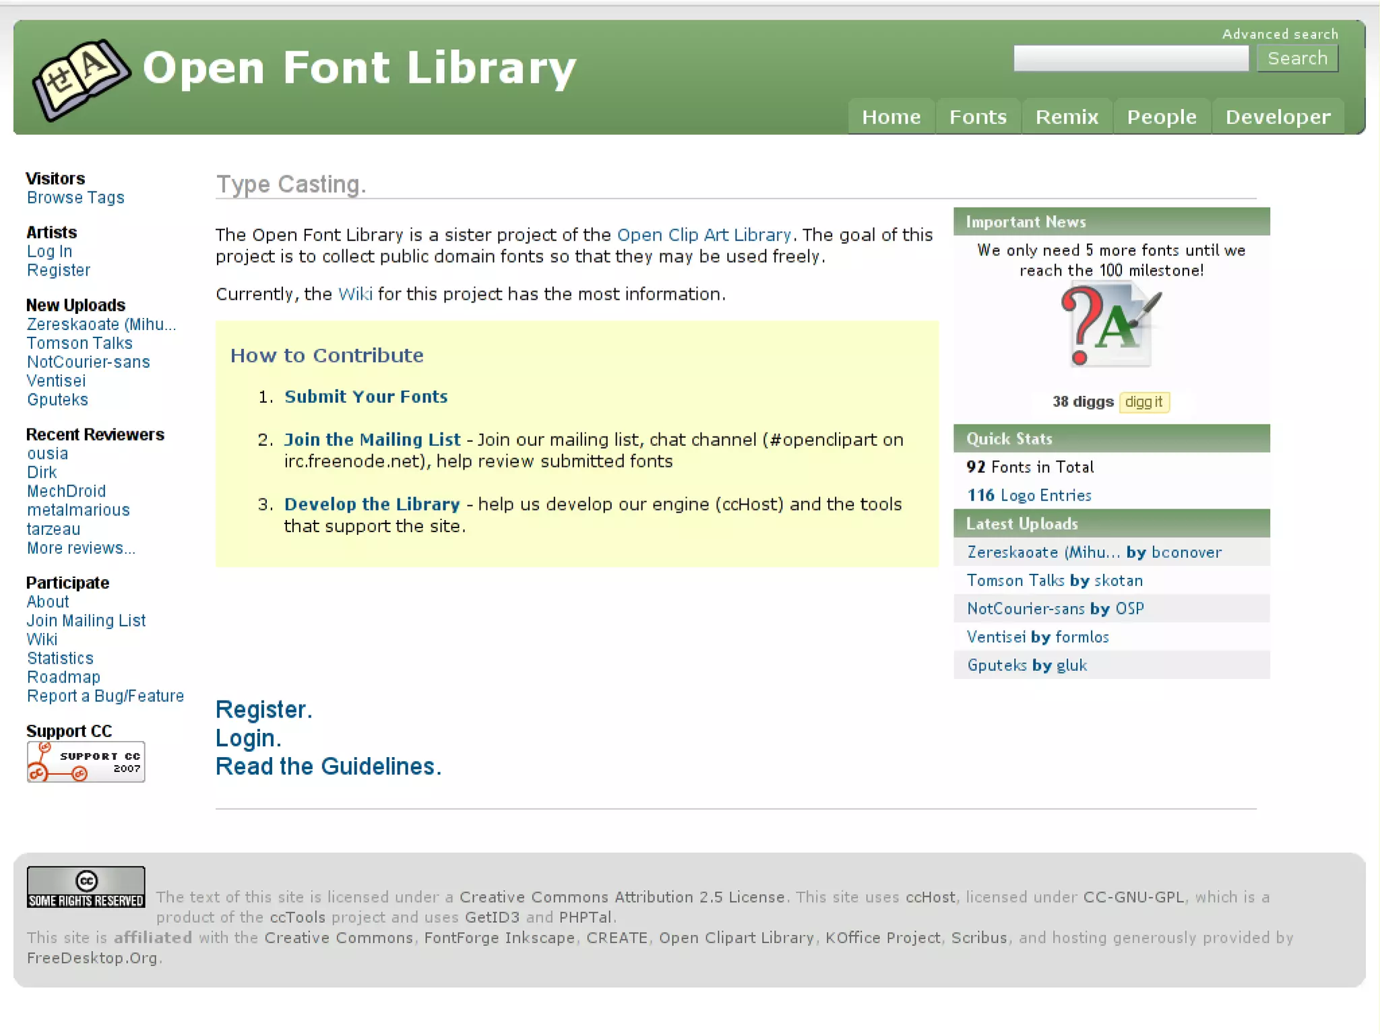This screenshot has height=1034, width=1380.
Task: Click More reviews... in the sidebar
Action: click(81, 548)
